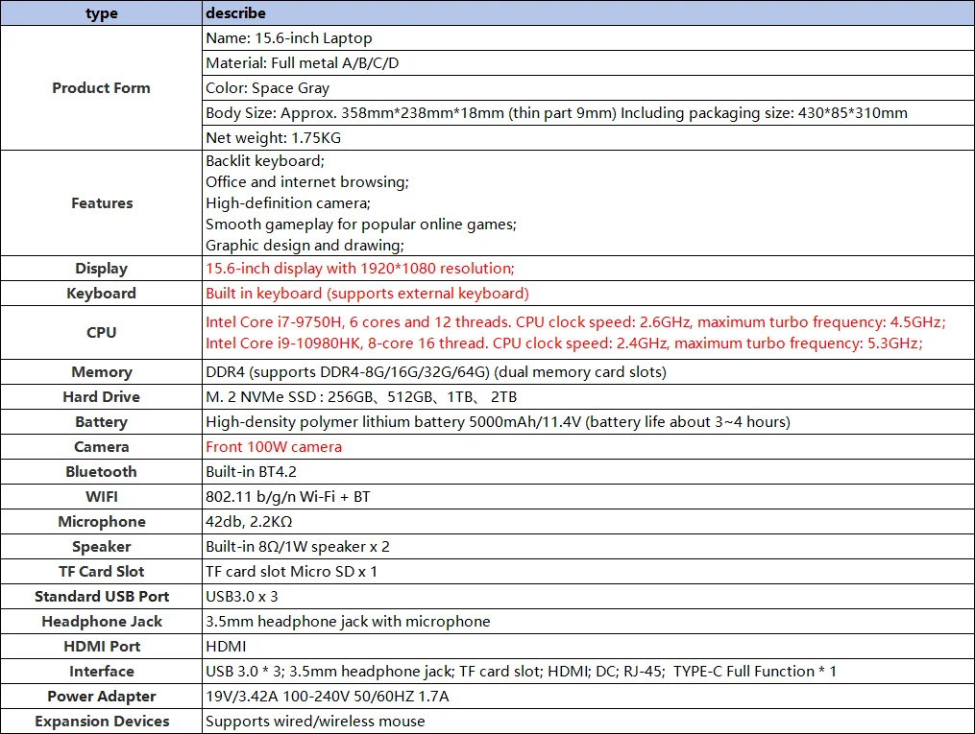Click the M.2 NVMe SSD cell

[x=588, y=397]
